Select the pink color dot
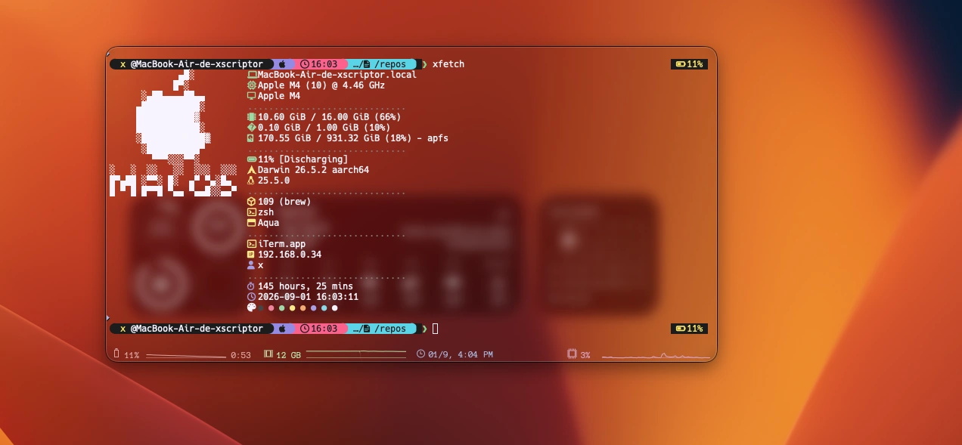The height and width of the screenshot is (445, 962). tap(271, 308)
